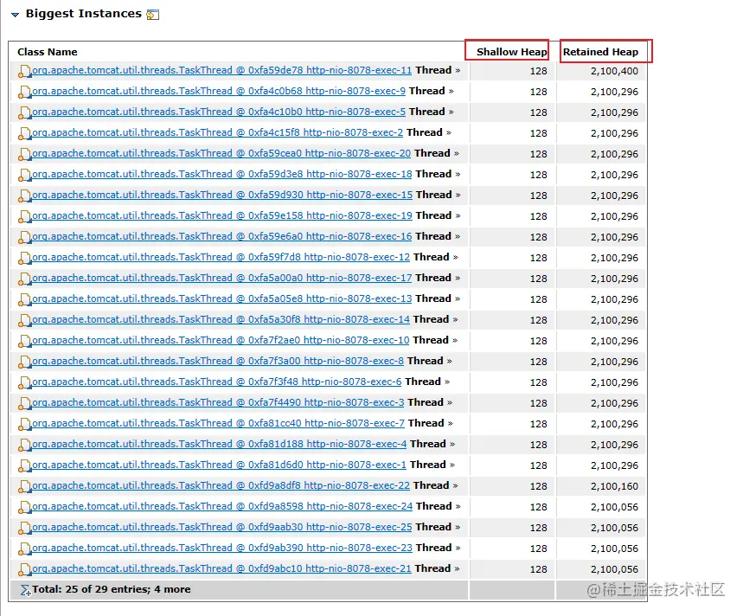Open the http-nio-8078-exec-12 TaskThread link
The height and width of the screenshot is (616, 743).
point(221,257)
